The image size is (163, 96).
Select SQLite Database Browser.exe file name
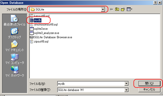click(x=53, y=37)
